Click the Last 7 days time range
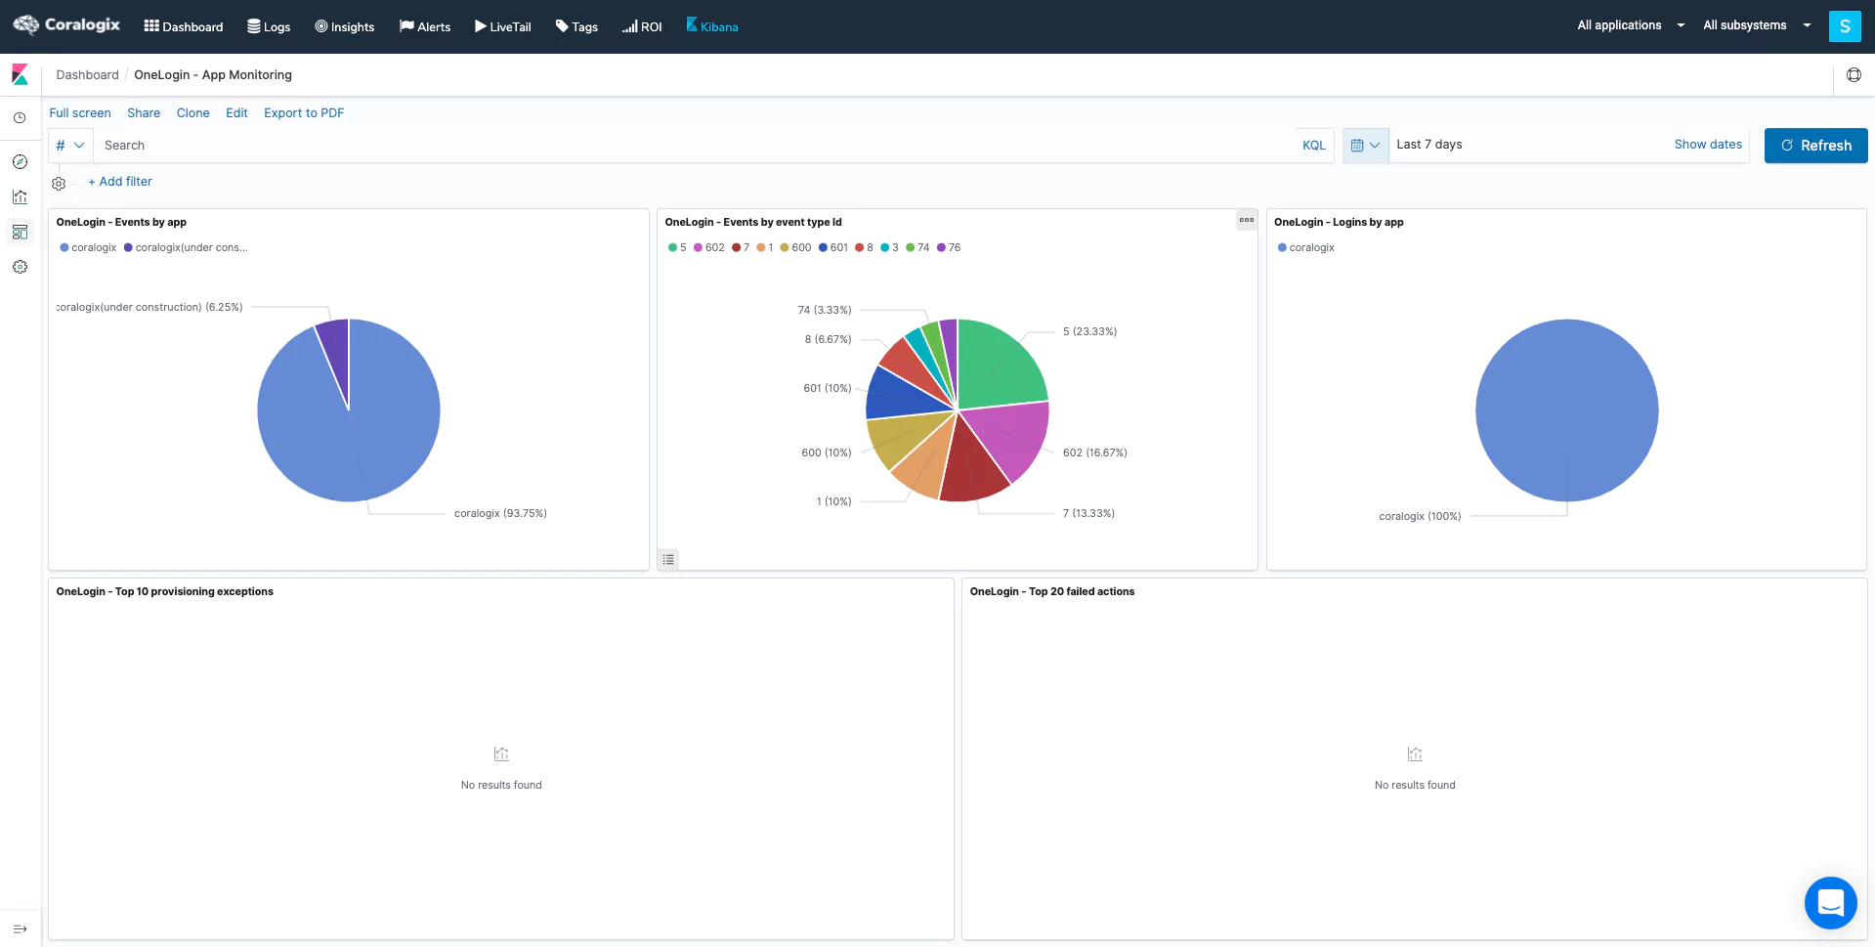This screenshot has height=947, width=1875. [1429, 145]
